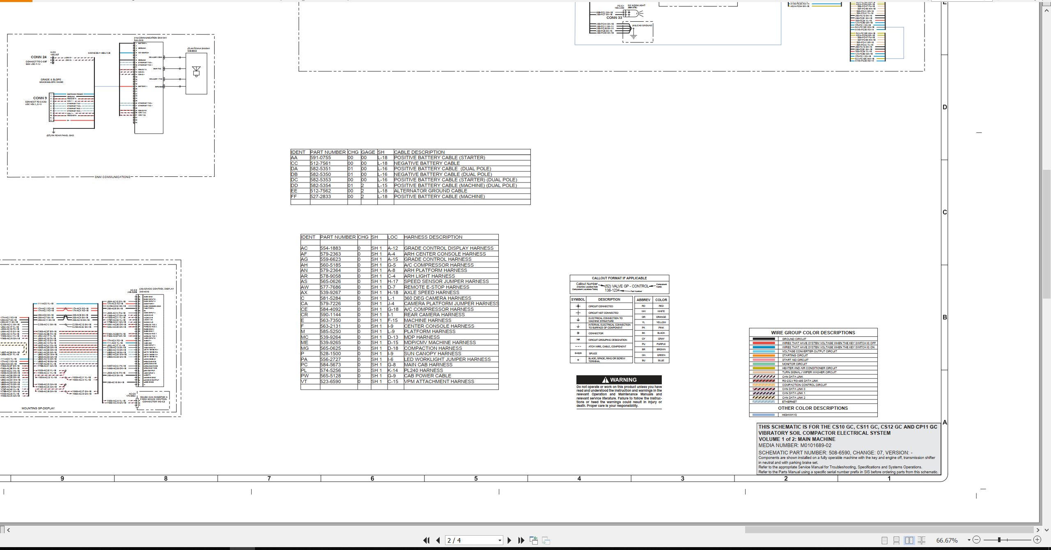Image resolution: width=1051 pixels, height=550 pixels.
Task: Click MOUNTING GP-DISPLAY block caption
Action: 38,409
